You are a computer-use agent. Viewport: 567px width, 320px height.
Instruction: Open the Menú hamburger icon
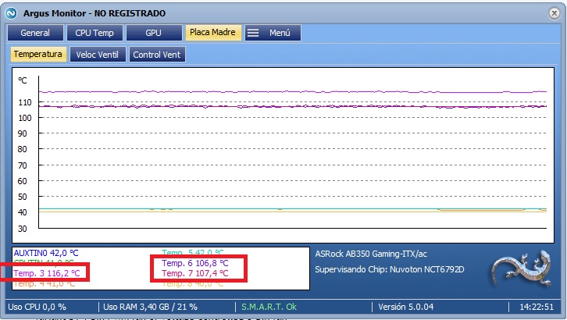253,33
